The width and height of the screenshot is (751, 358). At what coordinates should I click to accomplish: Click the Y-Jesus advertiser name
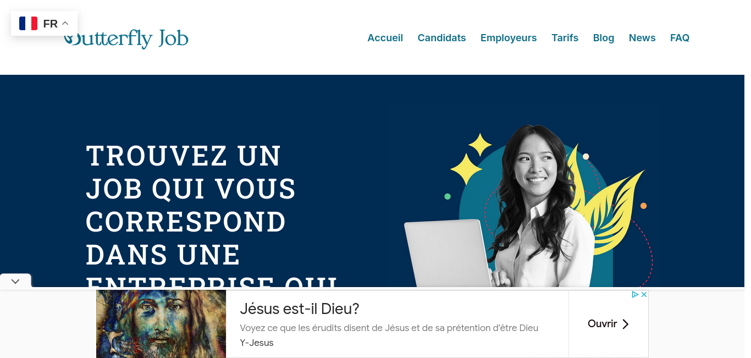[x=256, y=343]
